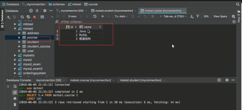Switch to myconnection [55] editor tab
The height and width of the screenshot is (110, 242).
[x=72, y=11]
